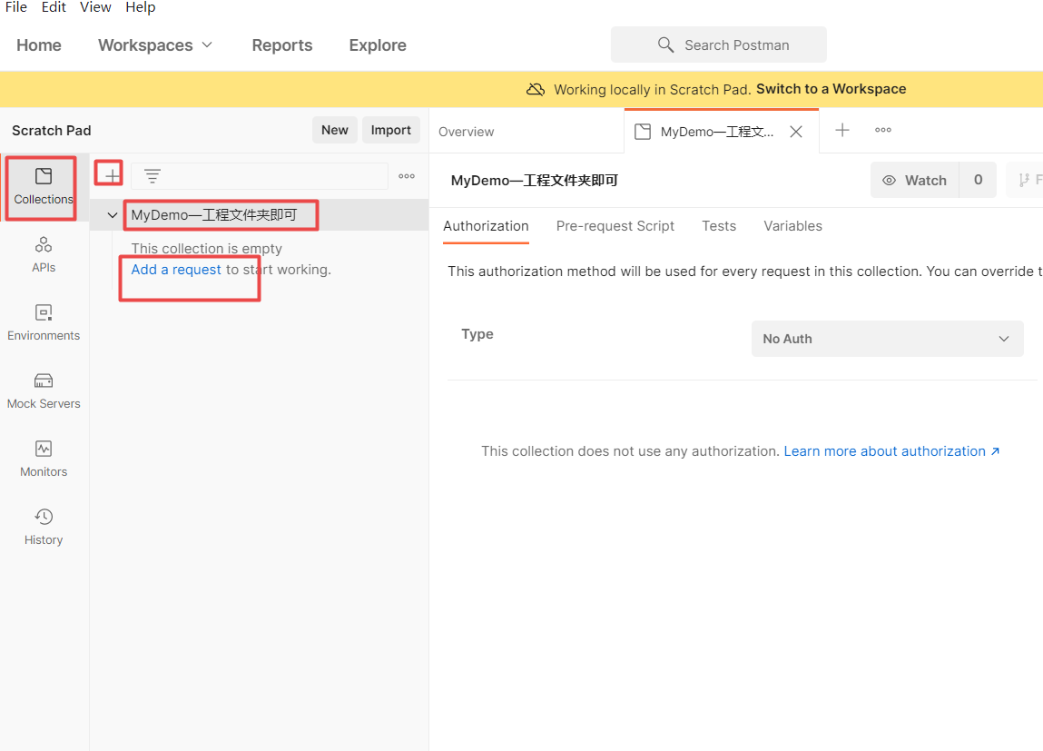Open the APIs sidebar section
Viewport: 1043px width, 751px height.
(x=44, y=255)
